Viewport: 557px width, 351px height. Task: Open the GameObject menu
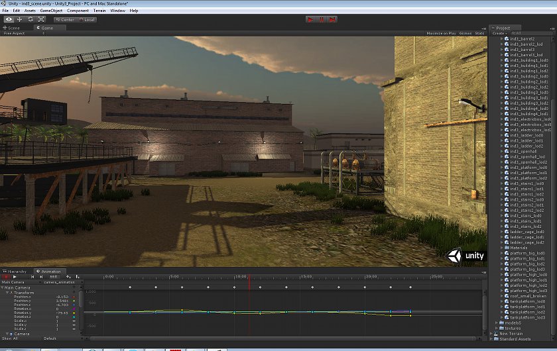(51, 11)
